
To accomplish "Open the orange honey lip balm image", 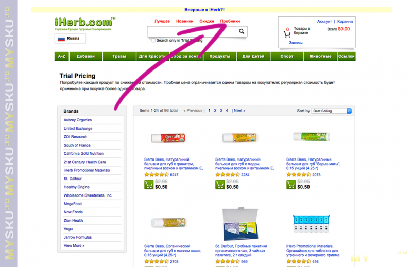I will (x=240, y=137).
